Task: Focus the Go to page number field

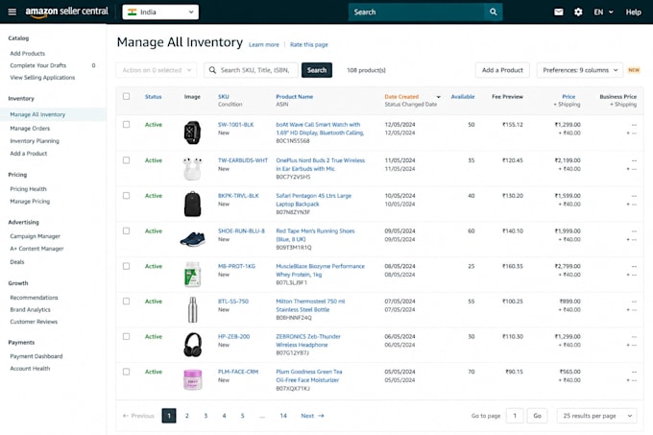Action: (515, 416)
